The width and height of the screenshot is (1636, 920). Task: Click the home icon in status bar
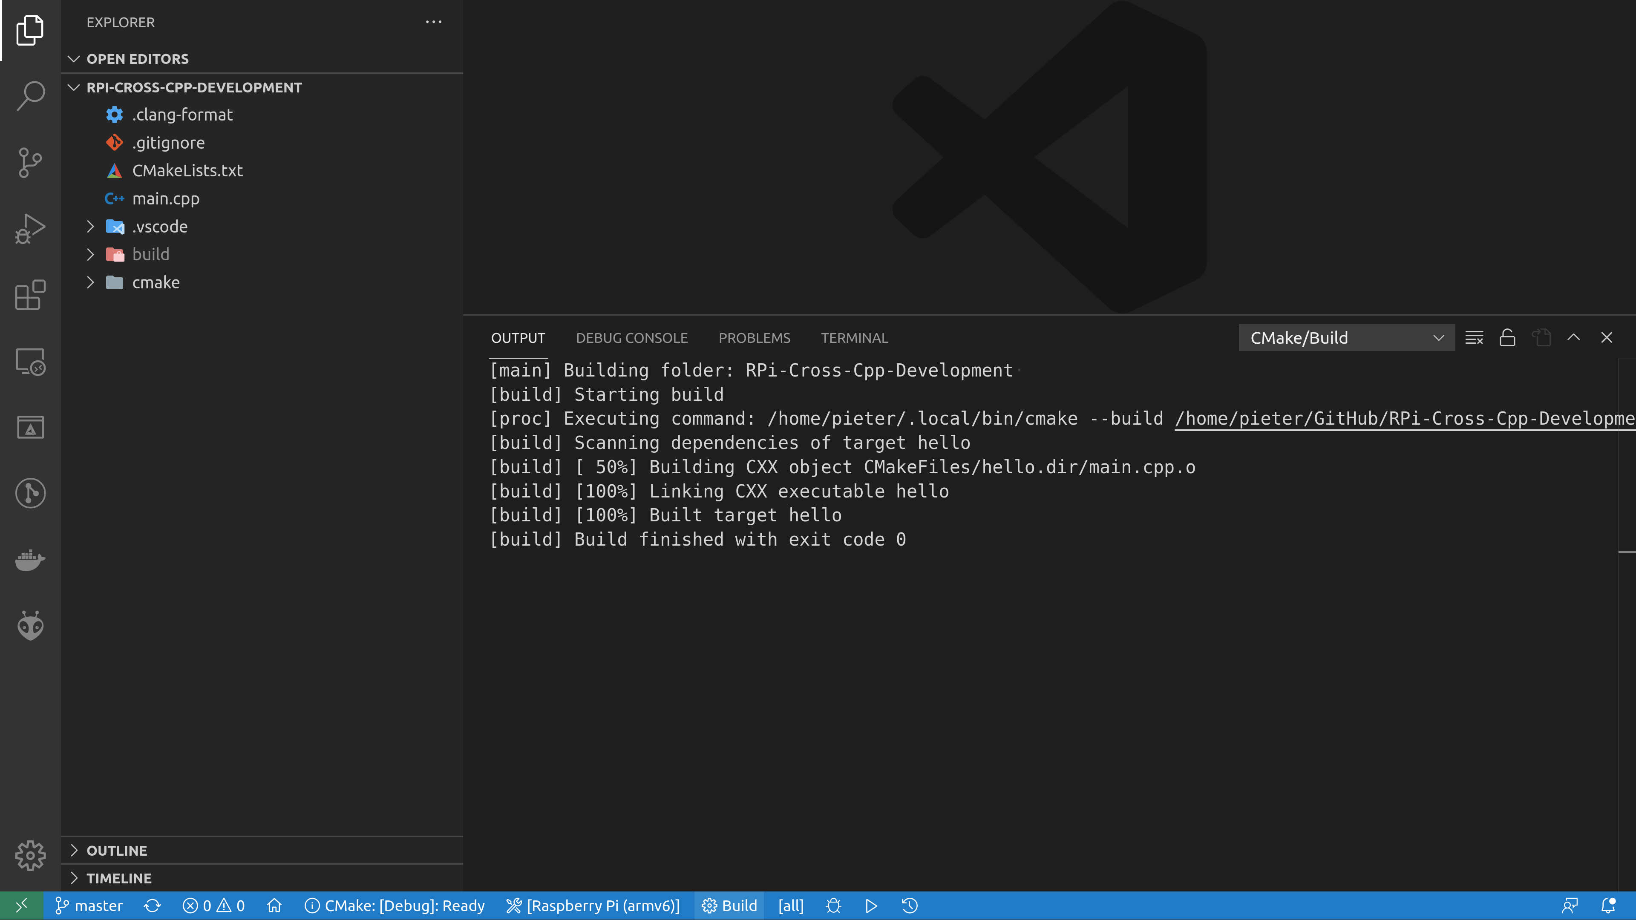coord(274,906)
